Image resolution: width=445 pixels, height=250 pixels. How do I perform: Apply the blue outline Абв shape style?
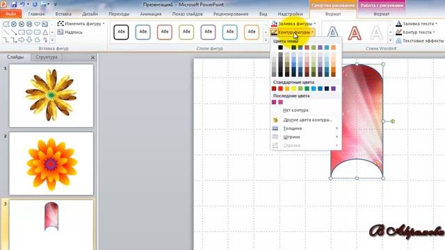pos(143,32)
